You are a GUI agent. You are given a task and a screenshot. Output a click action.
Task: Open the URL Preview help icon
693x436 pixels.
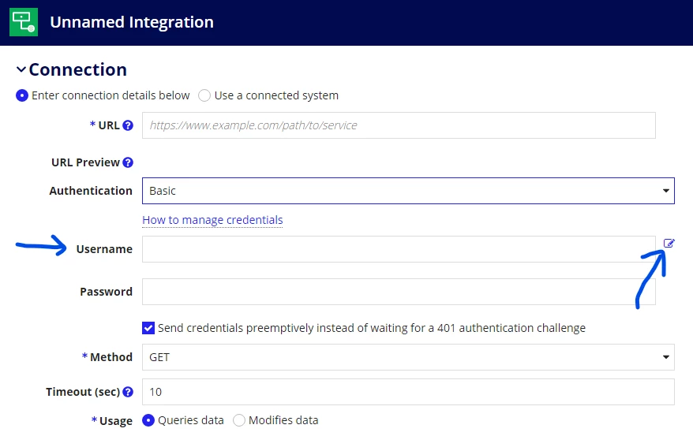tap(128, 162)
